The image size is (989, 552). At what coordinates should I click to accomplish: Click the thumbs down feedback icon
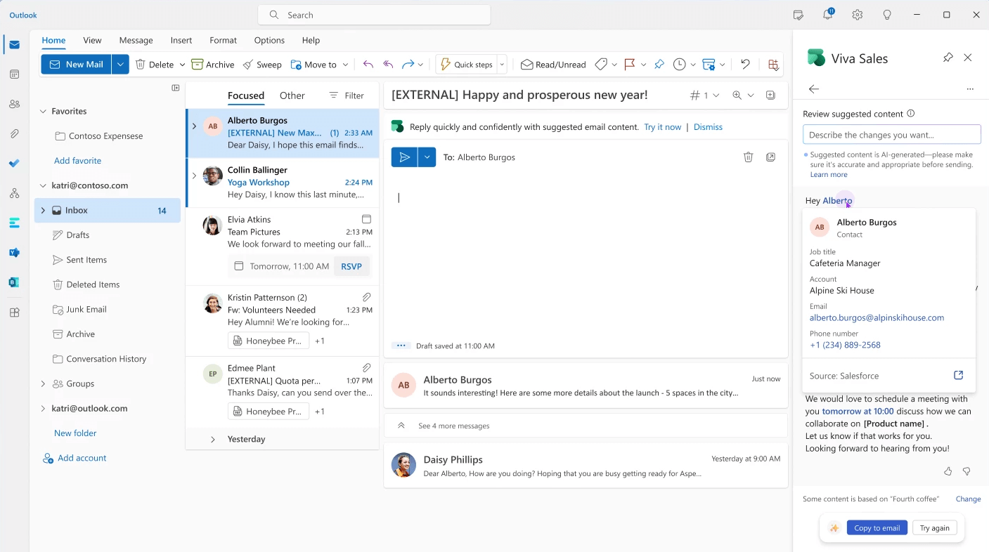point(967,471)
